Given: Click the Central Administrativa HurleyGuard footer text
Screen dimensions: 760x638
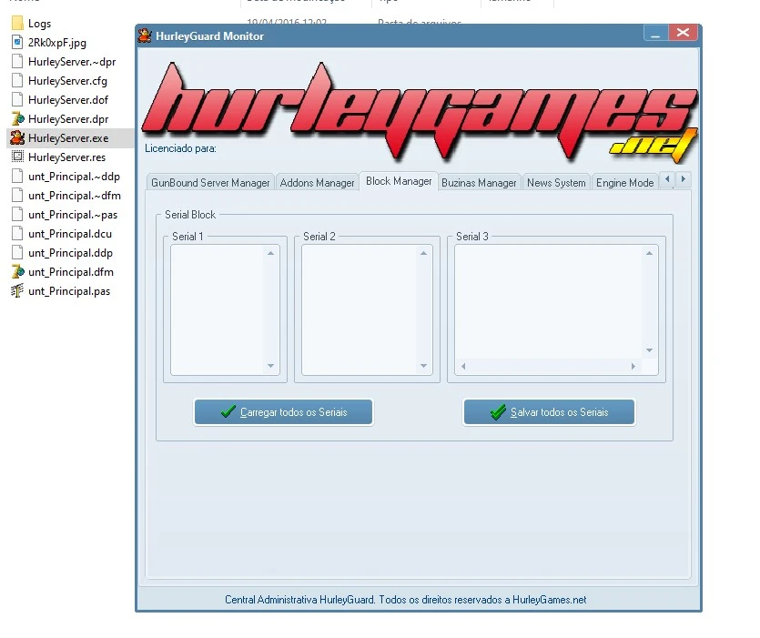Looking at the screenshot, I should 405,600.
